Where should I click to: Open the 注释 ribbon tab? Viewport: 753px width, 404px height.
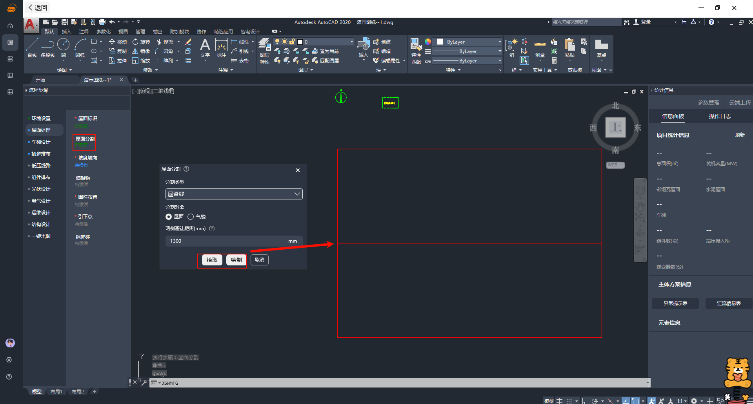(84, 31)
